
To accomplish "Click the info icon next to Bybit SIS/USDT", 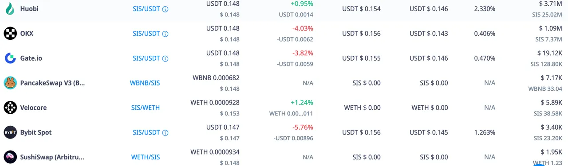I will 165,133.
